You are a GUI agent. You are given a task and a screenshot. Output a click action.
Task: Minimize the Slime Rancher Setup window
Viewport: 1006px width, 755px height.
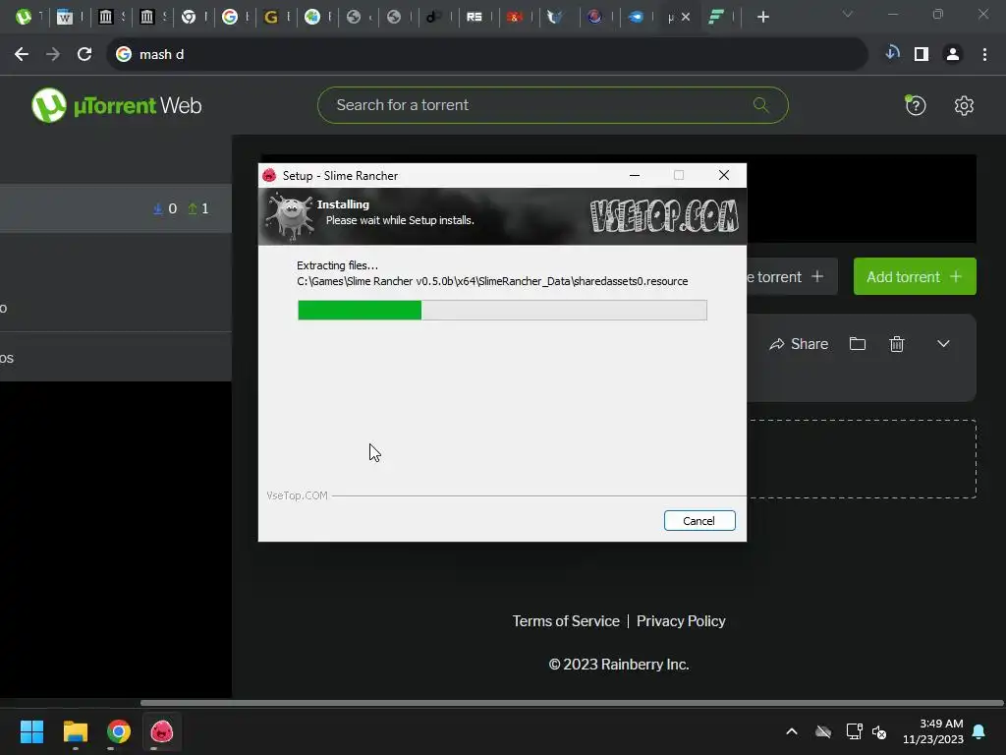635,175
